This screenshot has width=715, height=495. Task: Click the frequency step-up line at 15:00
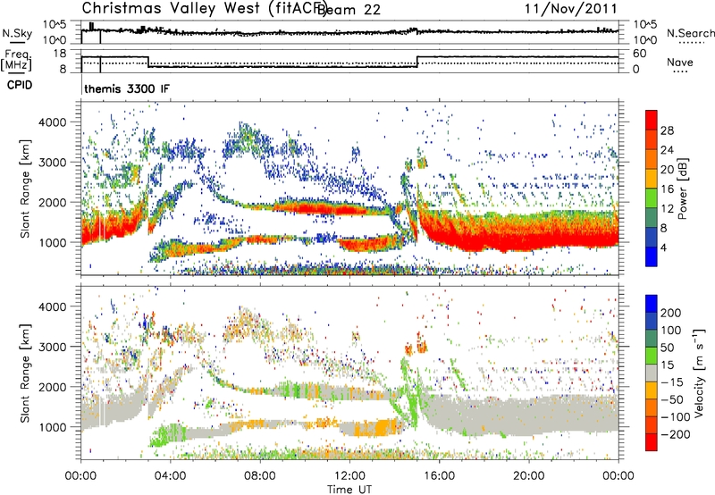click(x=417, y=62)
